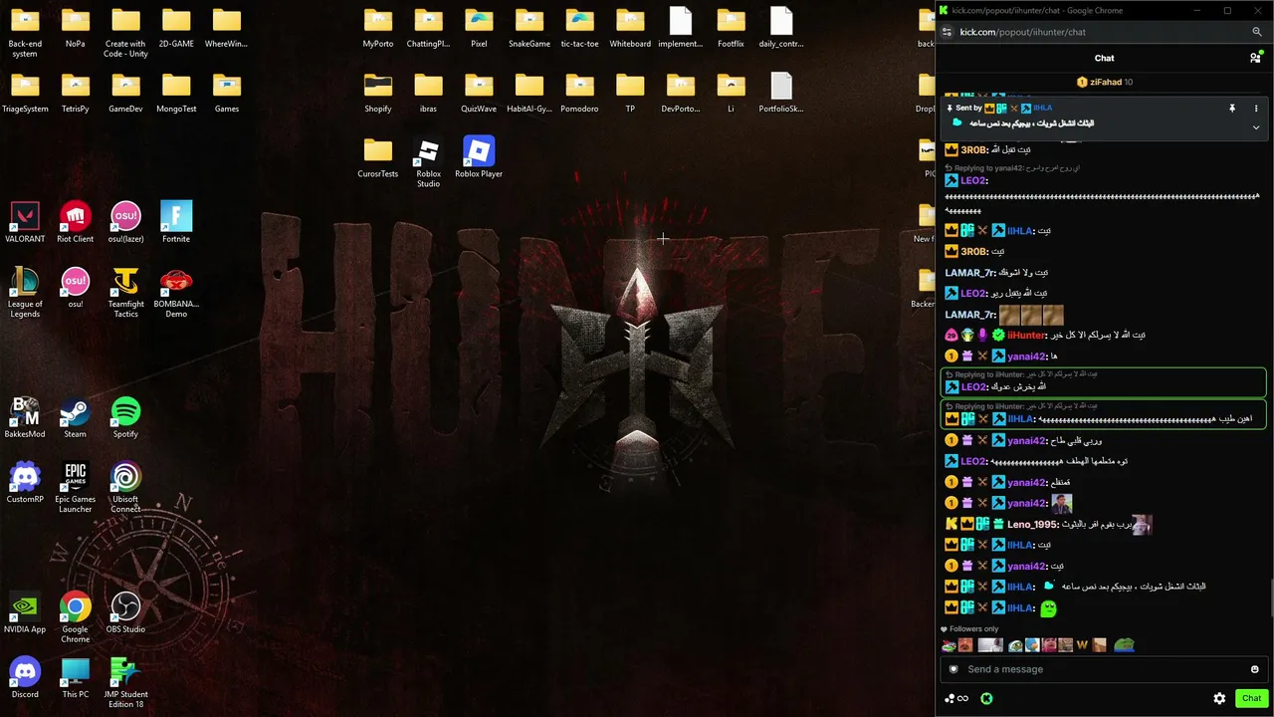Click the green Kick K icon below chat
Viewport: 1274px width, 717px height.
click(985, 698)
